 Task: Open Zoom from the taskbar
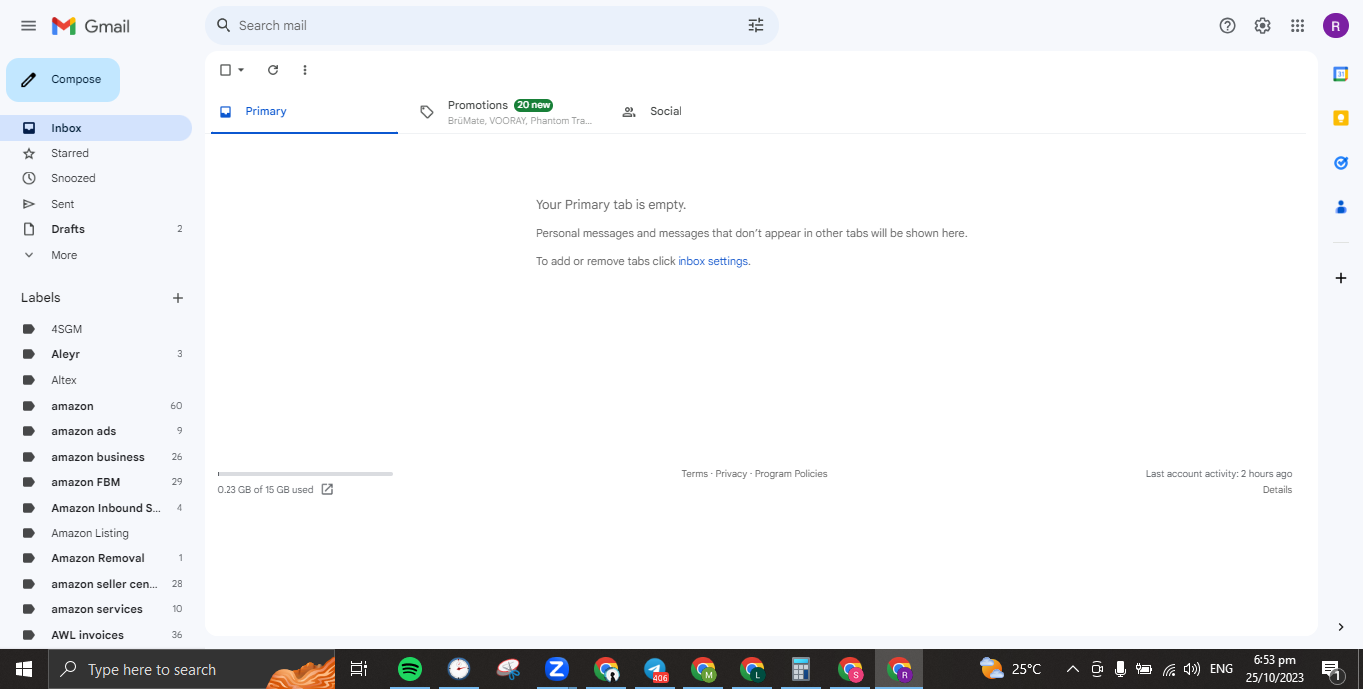(557, 669)
